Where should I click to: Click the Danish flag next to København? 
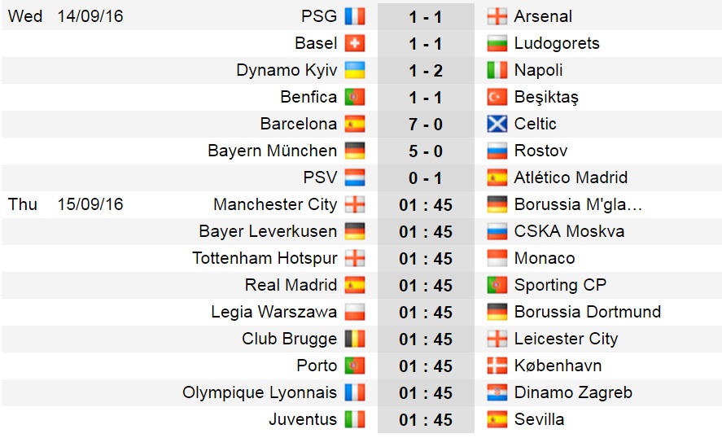(x=497, y=366)
